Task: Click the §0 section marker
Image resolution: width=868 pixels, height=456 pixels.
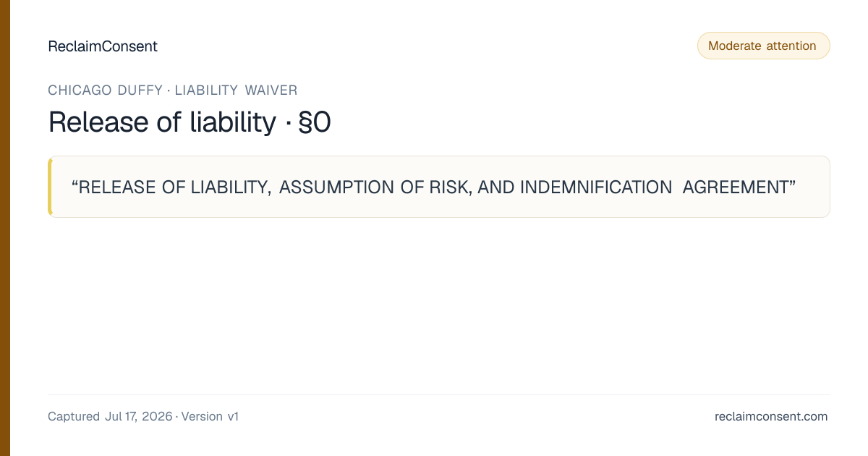Action: pos(314,122)
